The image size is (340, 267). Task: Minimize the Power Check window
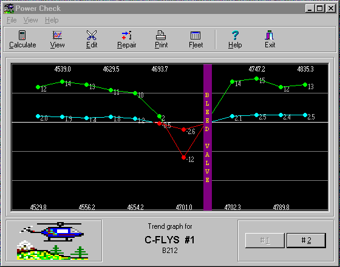click(310, 8)
